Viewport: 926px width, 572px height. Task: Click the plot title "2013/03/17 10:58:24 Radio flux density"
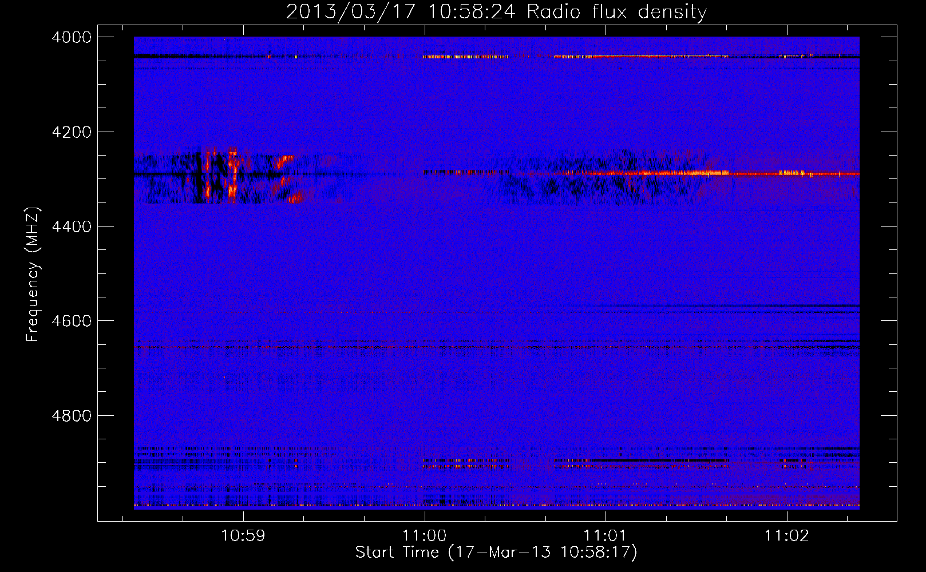(496, 12)
